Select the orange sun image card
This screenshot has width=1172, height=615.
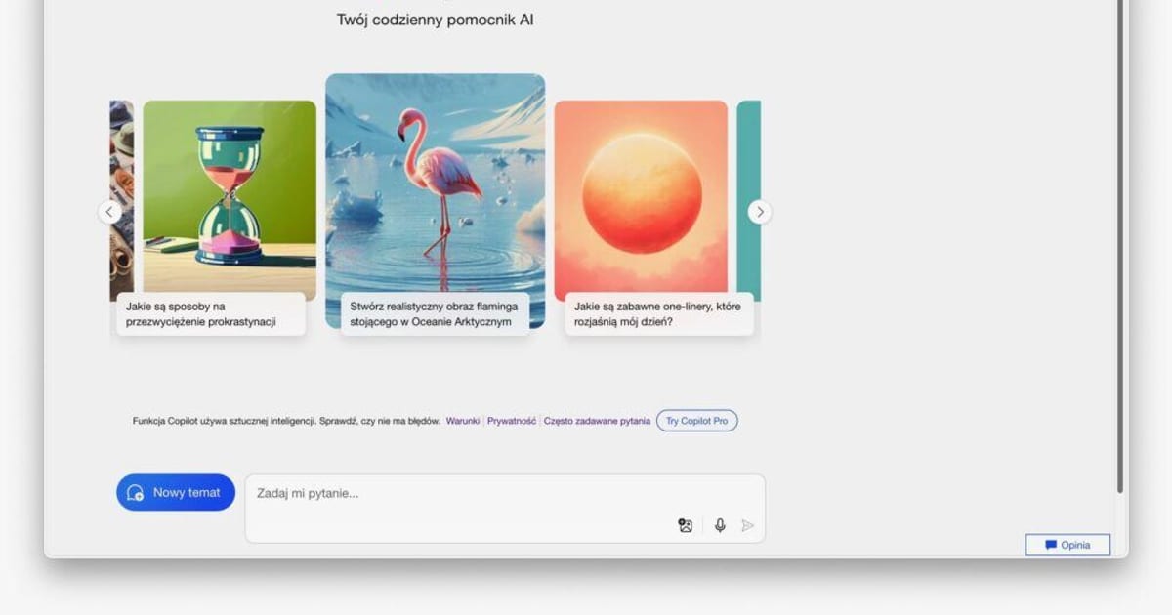[641, 200]
